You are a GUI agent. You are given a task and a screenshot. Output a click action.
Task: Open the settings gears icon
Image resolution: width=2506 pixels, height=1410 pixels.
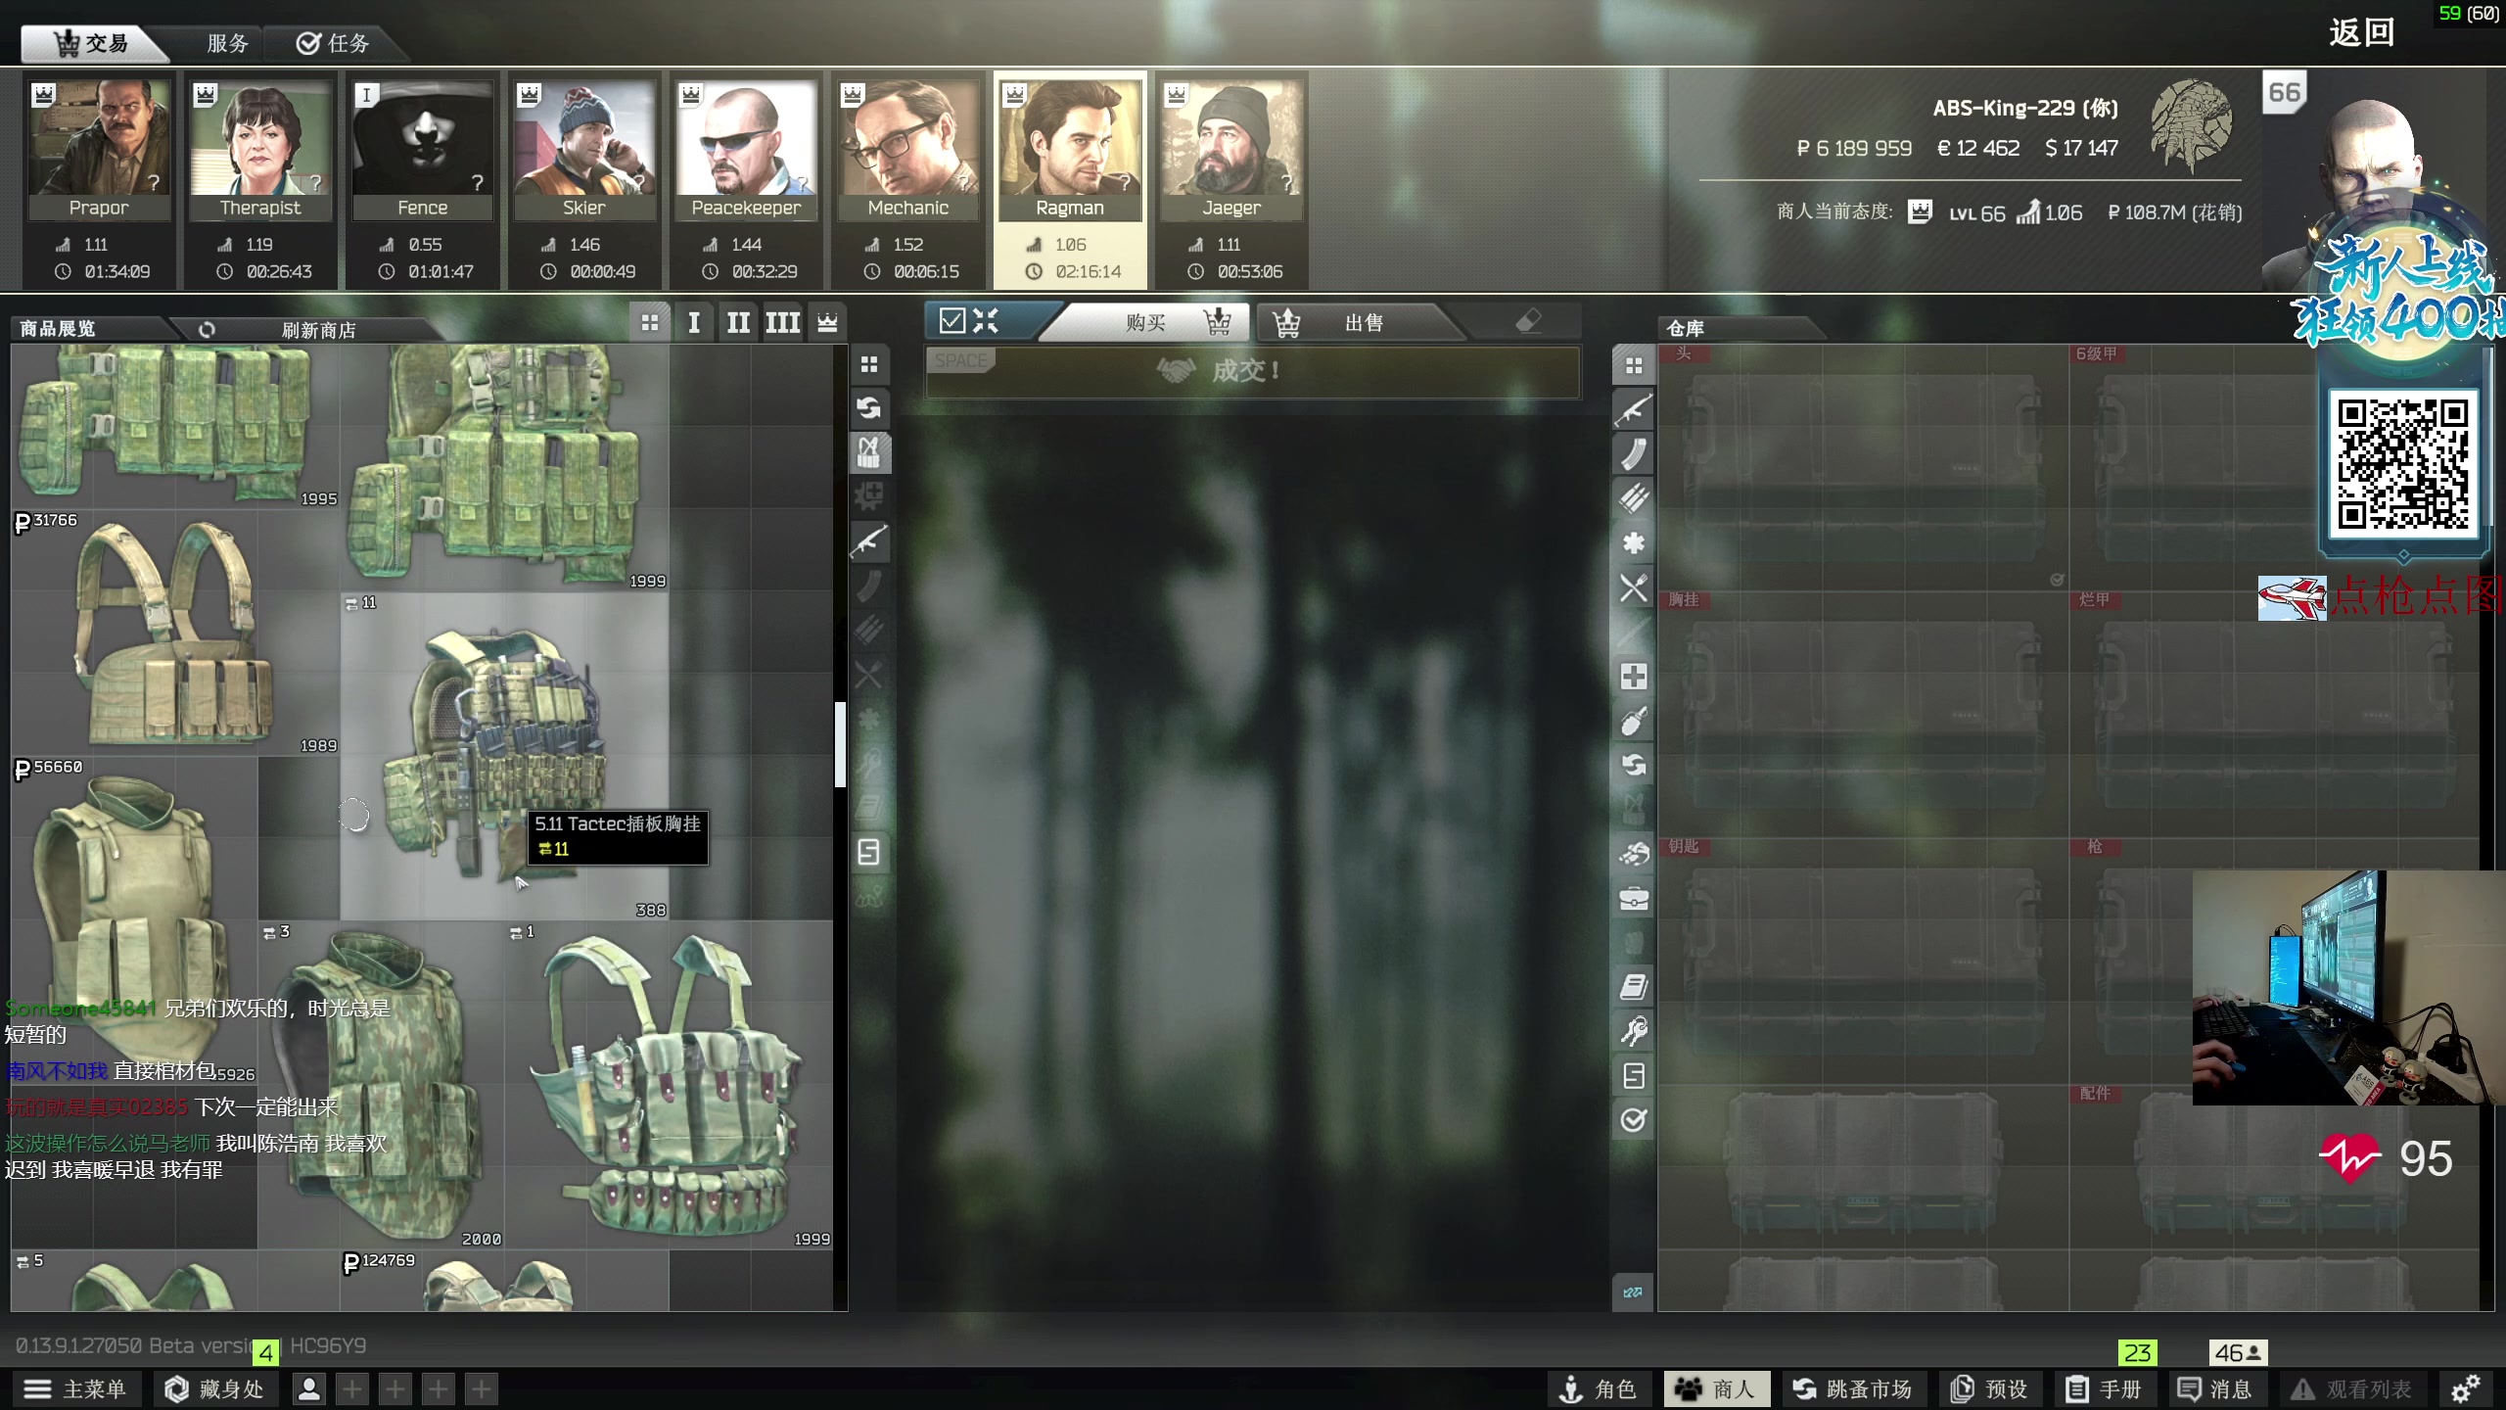pos(2465,1388)
